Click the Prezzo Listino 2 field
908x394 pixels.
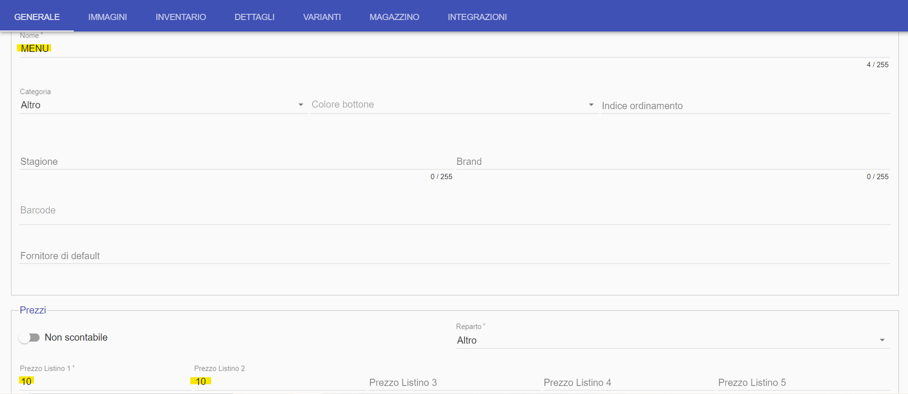(279, 382)
